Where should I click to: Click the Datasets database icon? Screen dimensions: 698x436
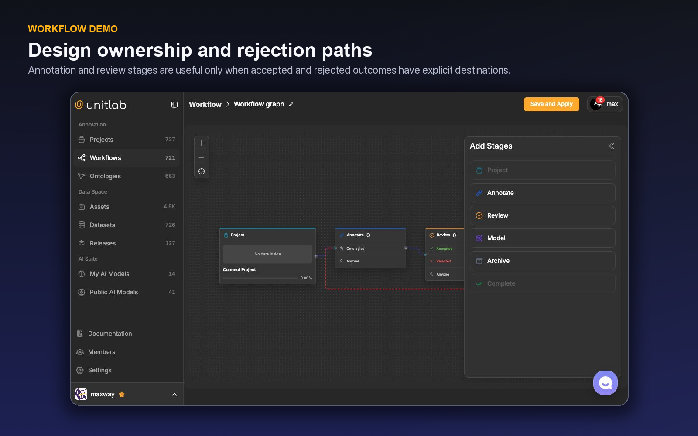coord(82,225)
